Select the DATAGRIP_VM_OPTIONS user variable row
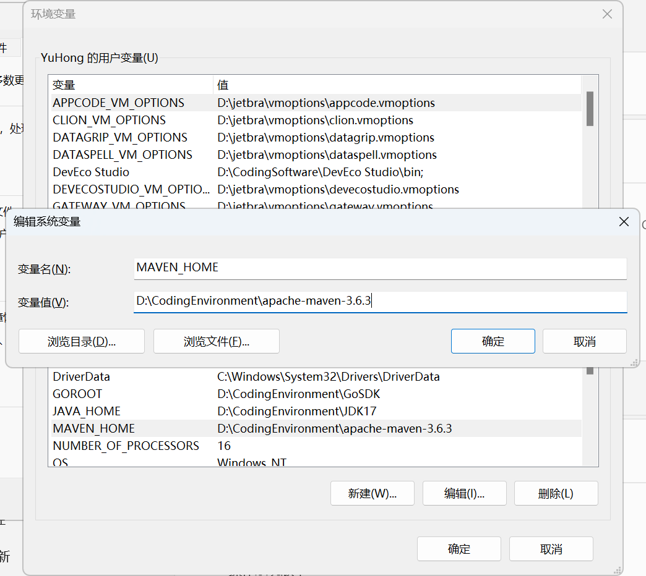This screenshot has height=576, width=646. 316,137
